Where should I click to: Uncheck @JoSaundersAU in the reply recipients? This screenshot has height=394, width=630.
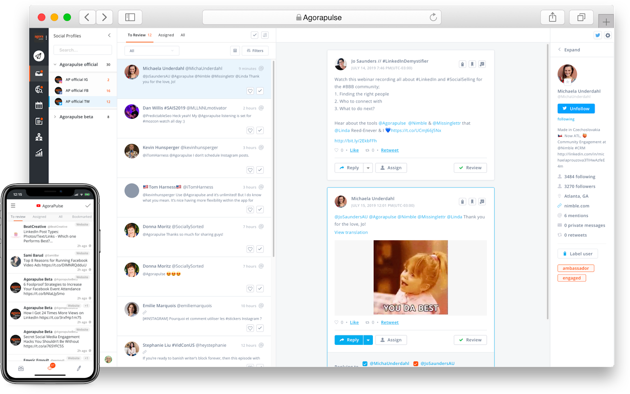click(x=415, y=363)
